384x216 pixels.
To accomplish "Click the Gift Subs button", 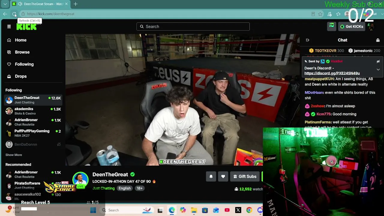I will point(245,176).
